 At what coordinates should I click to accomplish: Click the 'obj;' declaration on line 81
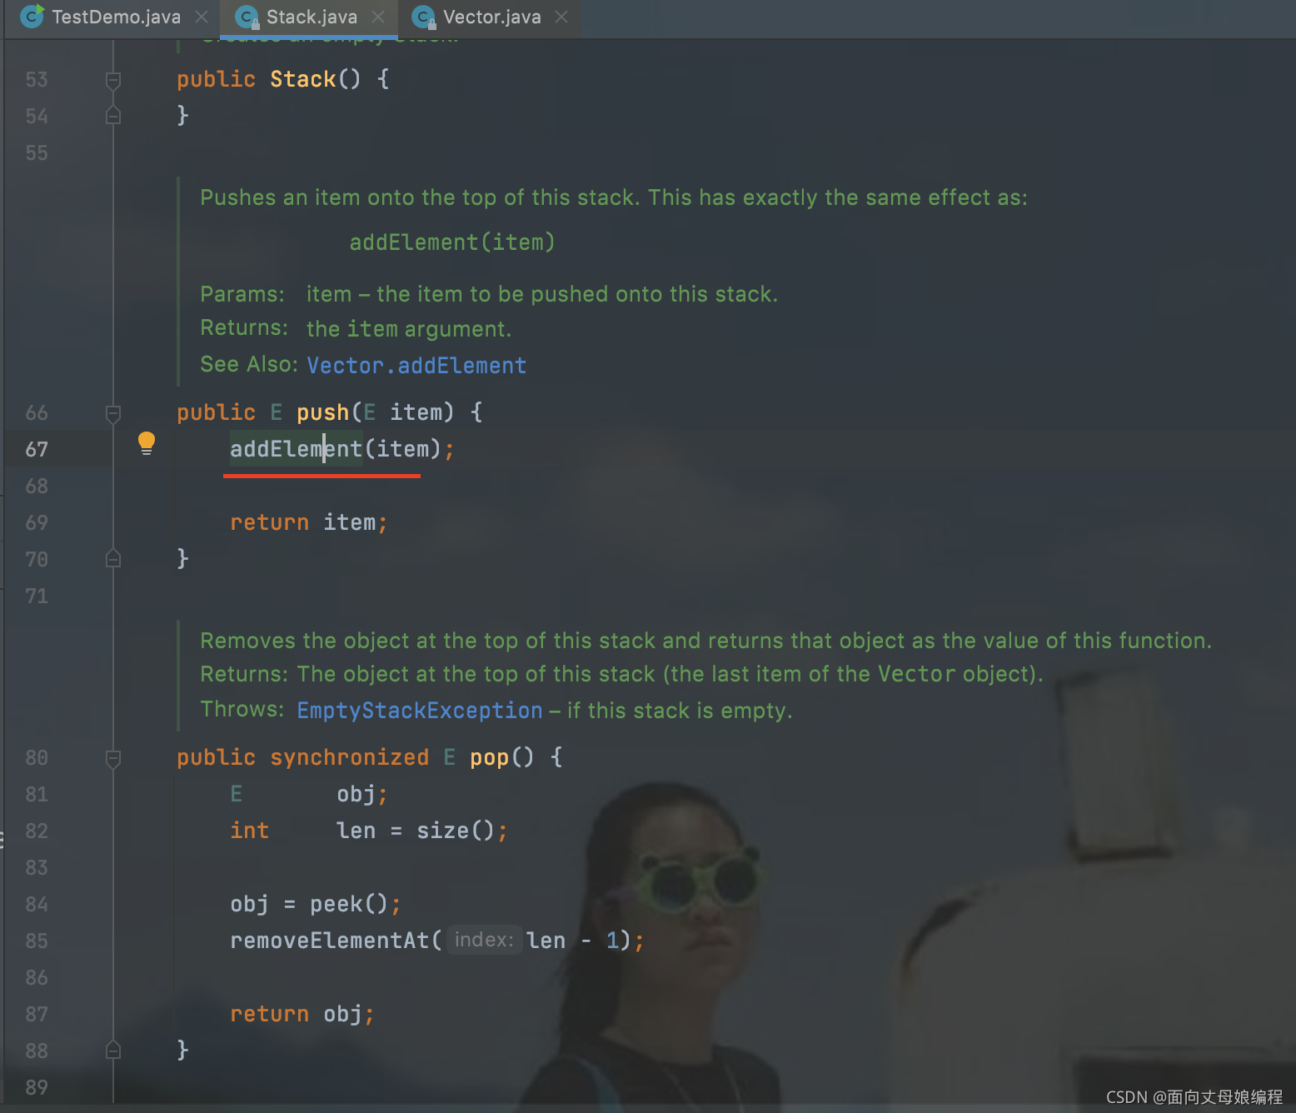362,794
